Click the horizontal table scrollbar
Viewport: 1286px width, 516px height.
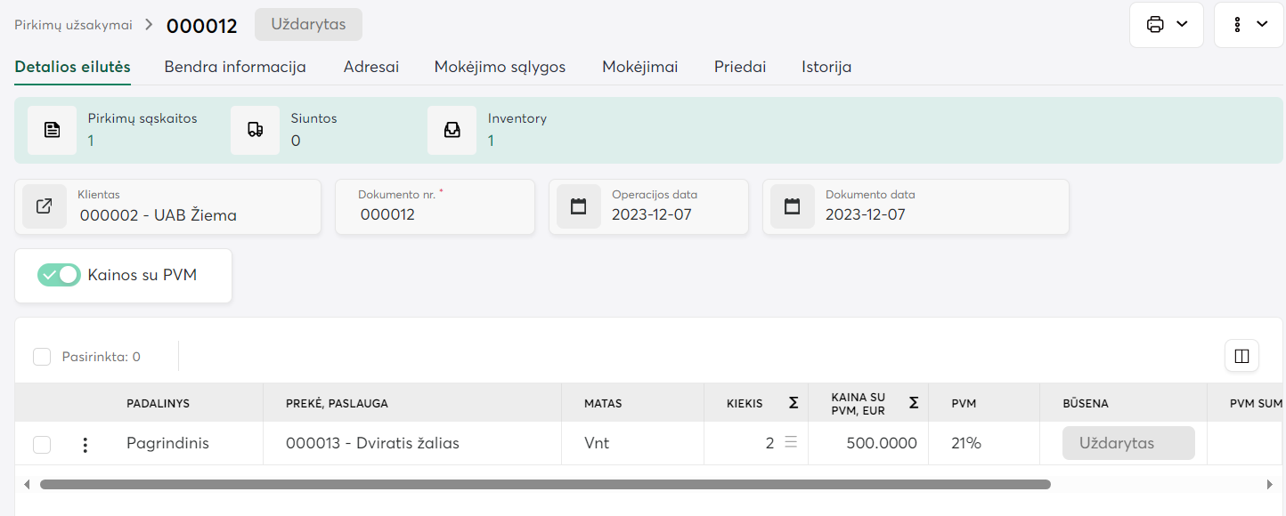coord(545,485)
